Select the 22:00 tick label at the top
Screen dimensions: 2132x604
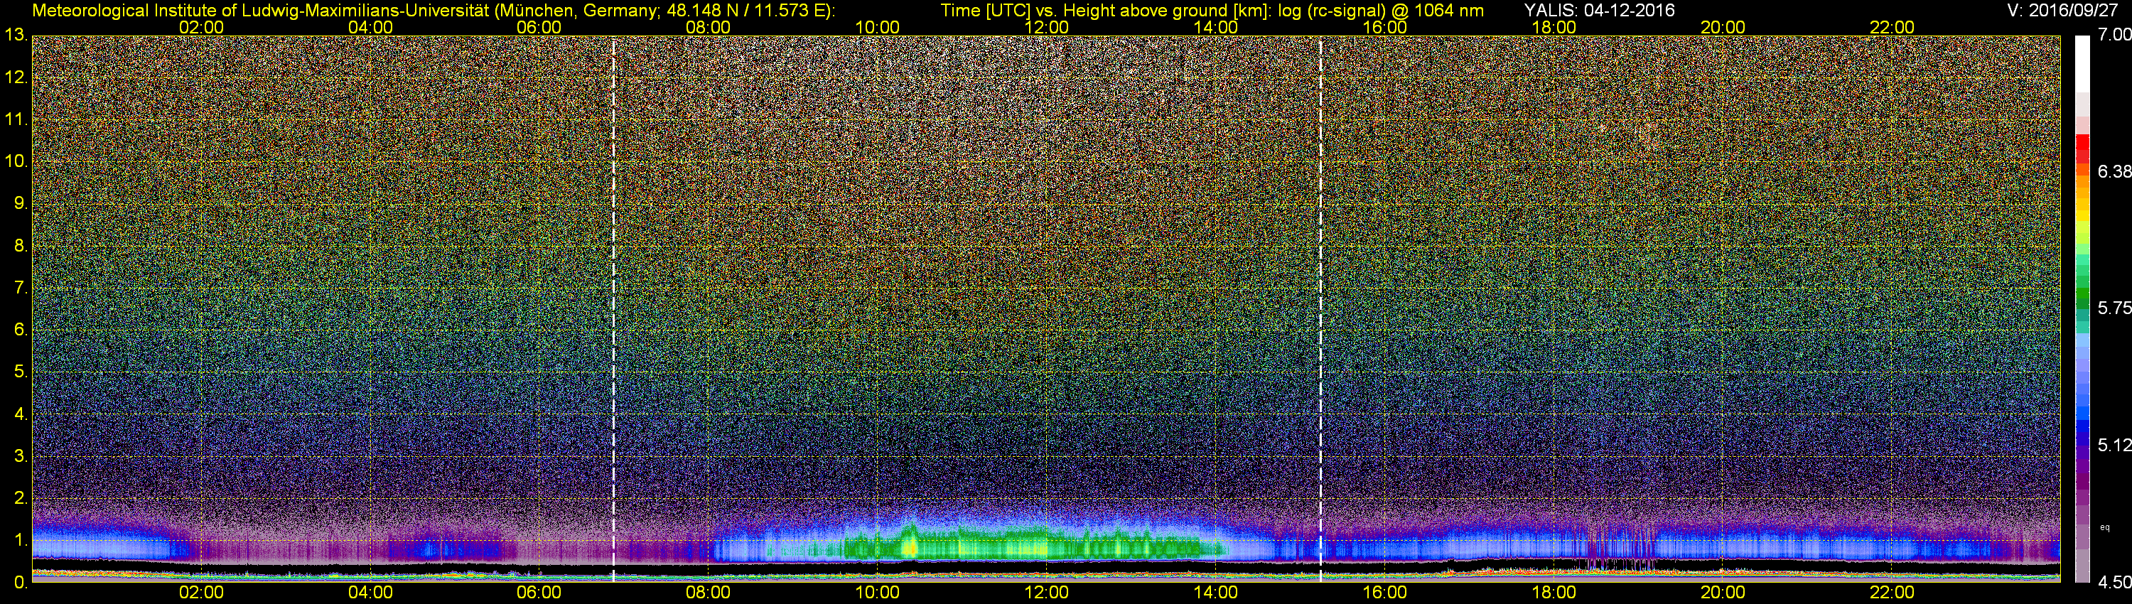(x=1892, y=27)
